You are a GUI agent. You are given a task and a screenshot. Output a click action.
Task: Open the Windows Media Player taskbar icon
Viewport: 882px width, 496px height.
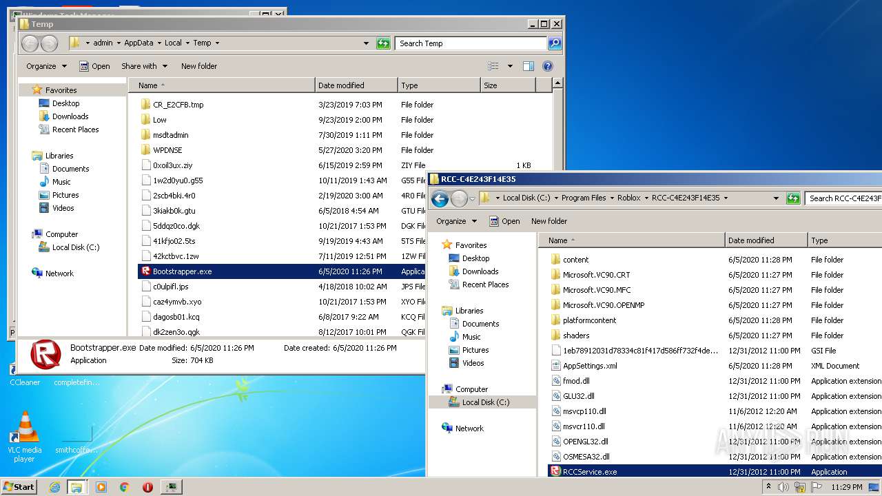pos(101,487)
